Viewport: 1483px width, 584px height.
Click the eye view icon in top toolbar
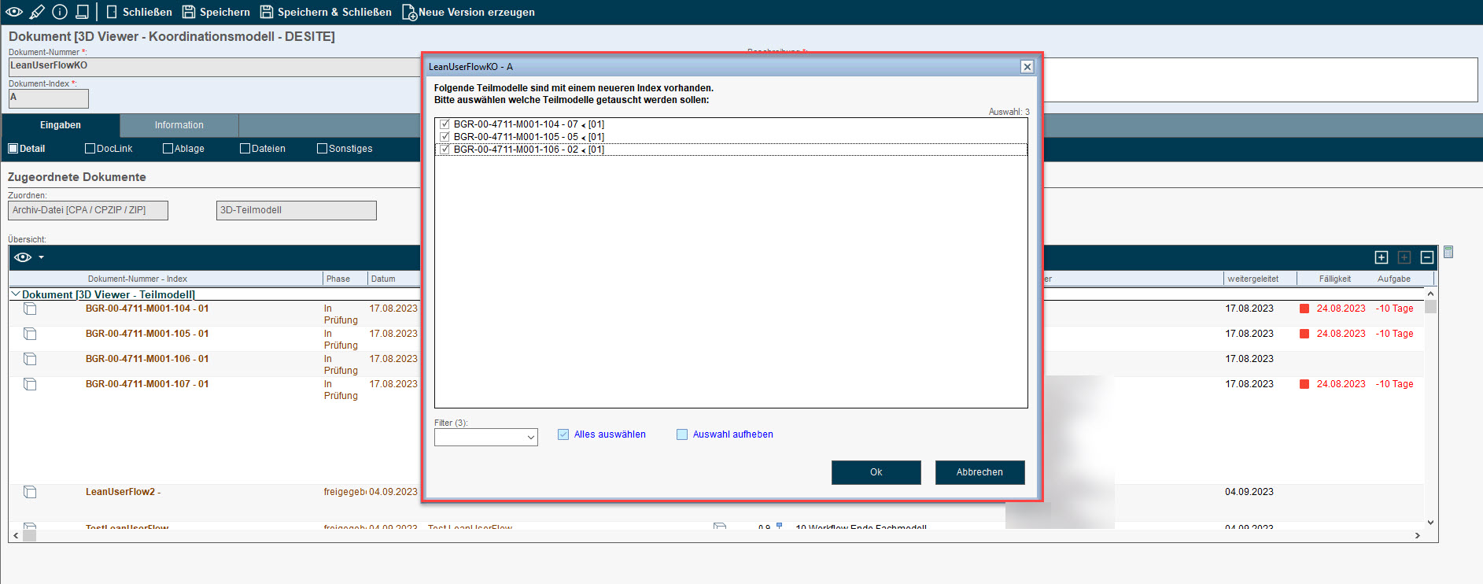[x=14, y=12]
